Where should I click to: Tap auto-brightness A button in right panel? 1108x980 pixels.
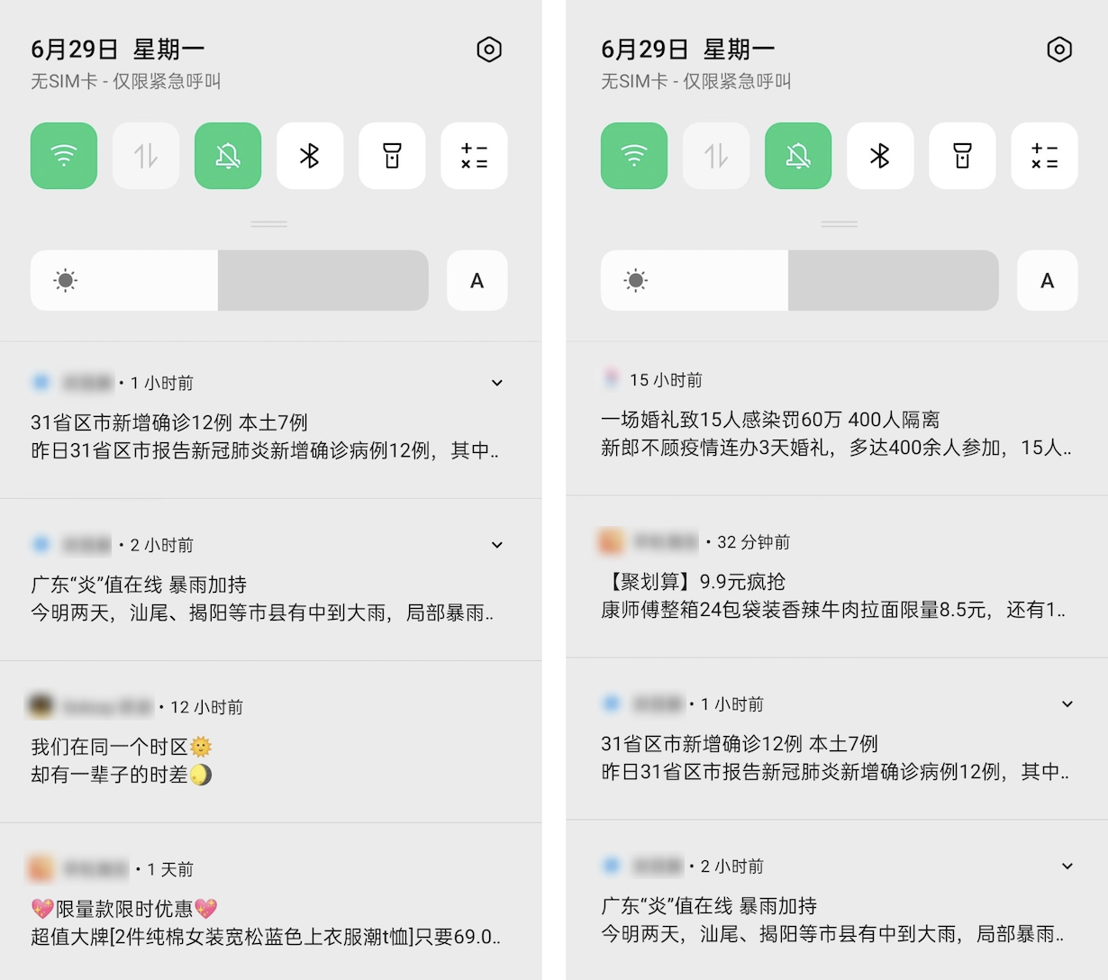coord(1047,280)
